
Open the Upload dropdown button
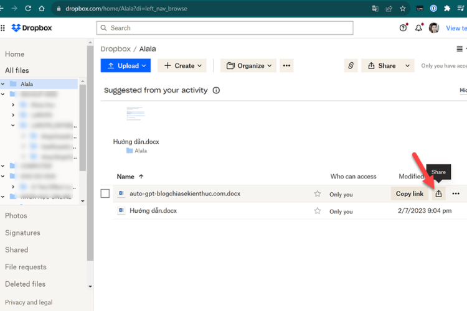point(126,65)
